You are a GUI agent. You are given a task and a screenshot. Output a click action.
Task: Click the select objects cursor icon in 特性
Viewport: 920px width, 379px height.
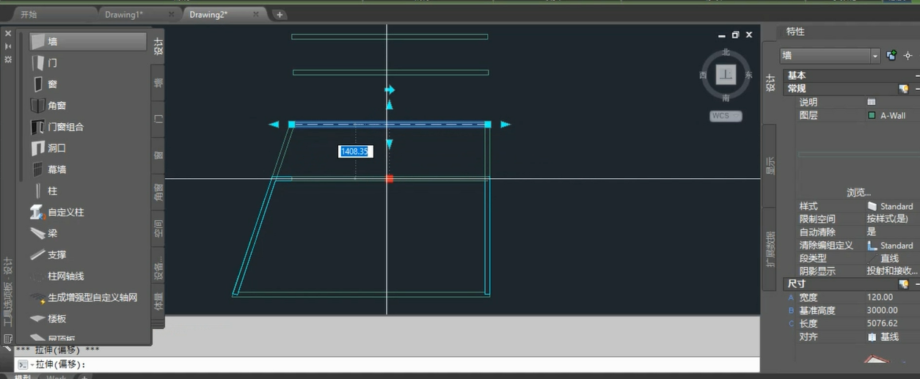click(908, 55)
